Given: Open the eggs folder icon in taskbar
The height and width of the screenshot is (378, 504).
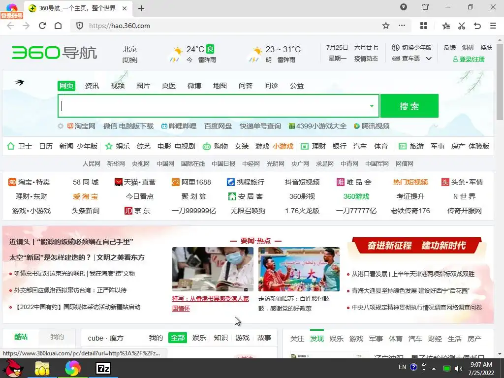Looking at the screenshot, I should 42,368.
